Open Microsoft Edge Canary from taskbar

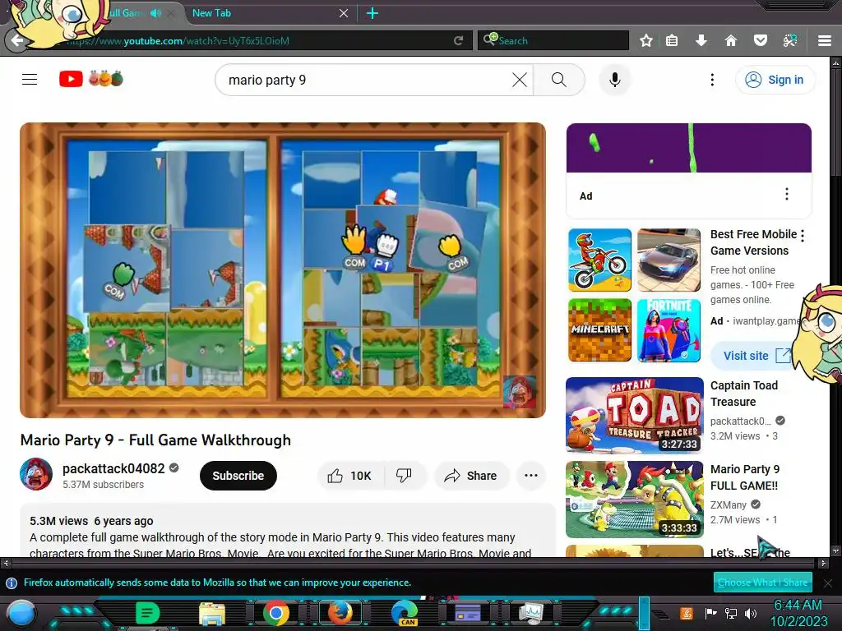[405, 613]
